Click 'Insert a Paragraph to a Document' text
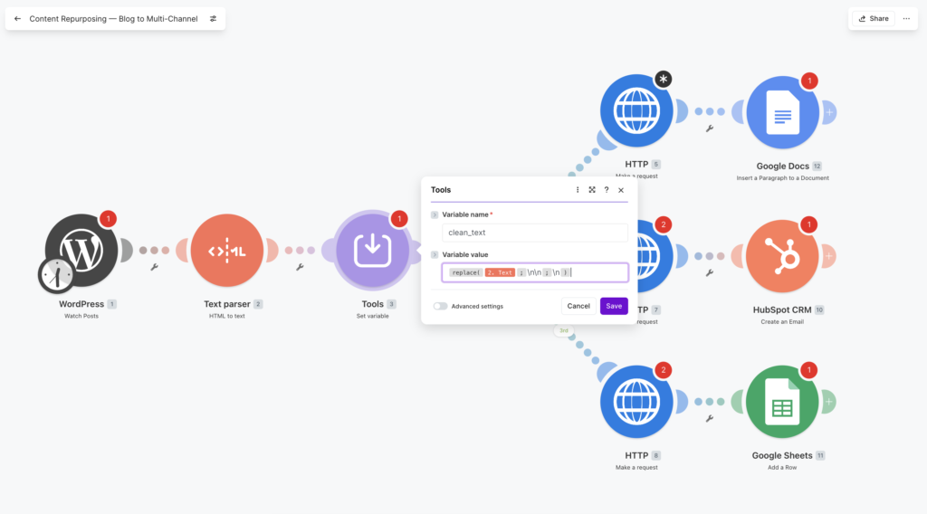927x514 pixels. click(x=782, y=178)
